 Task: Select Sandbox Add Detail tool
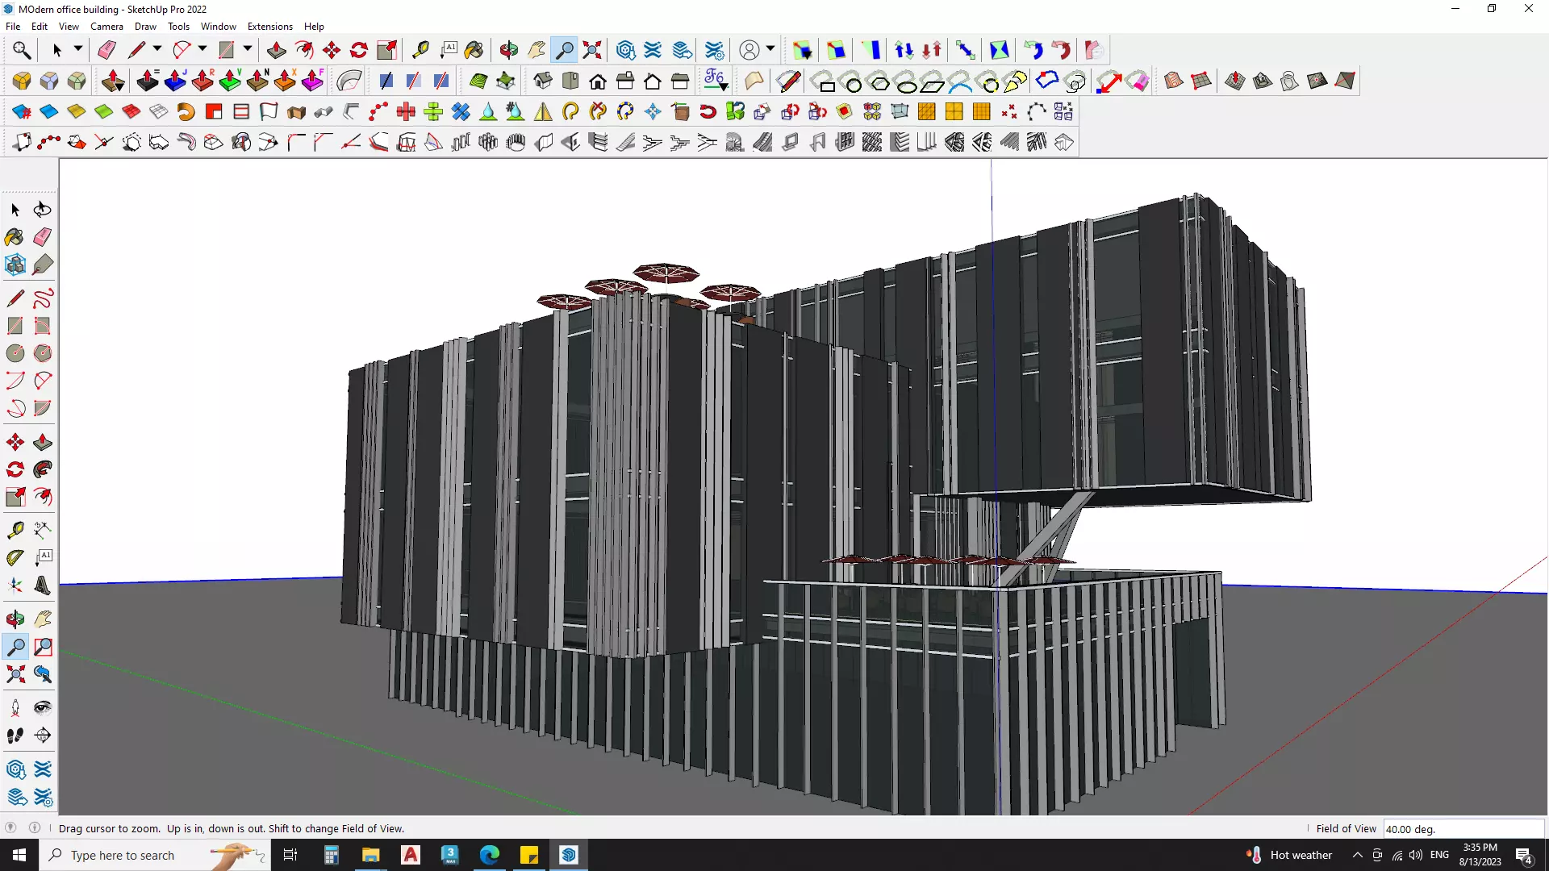(x=1317, y=81)
